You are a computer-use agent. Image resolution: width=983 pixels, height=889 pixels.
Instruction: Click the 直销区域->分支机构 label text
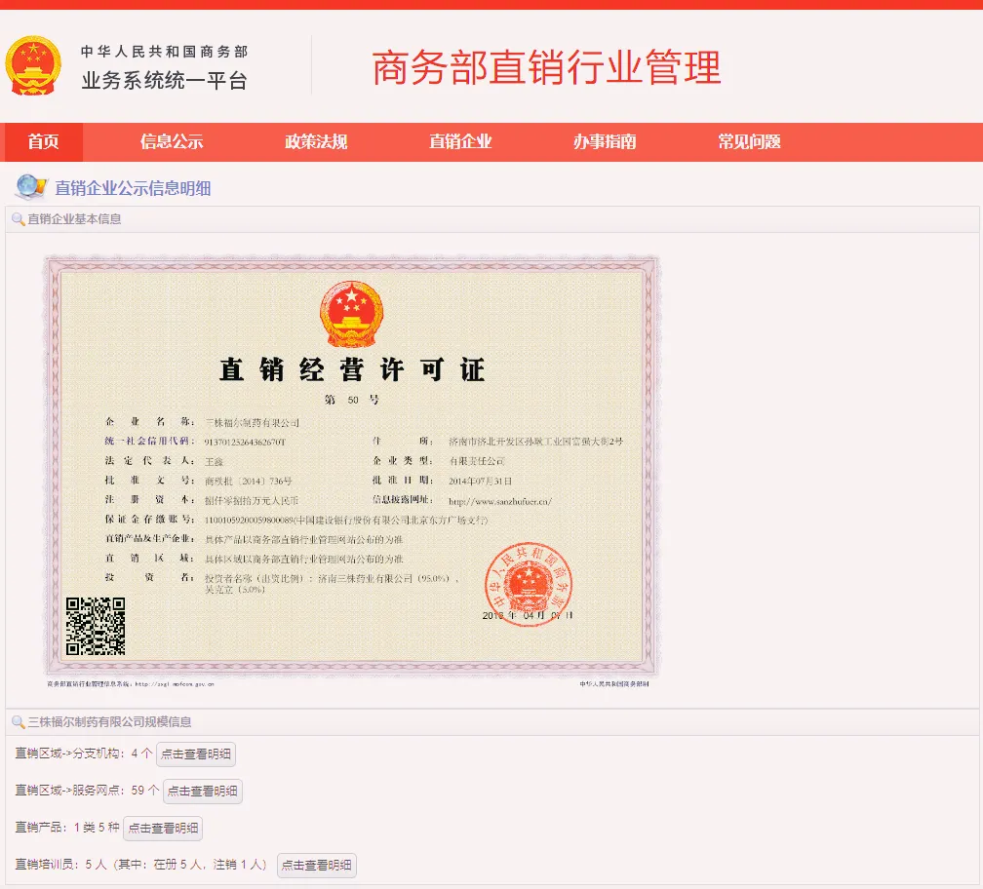click(67, 754)
